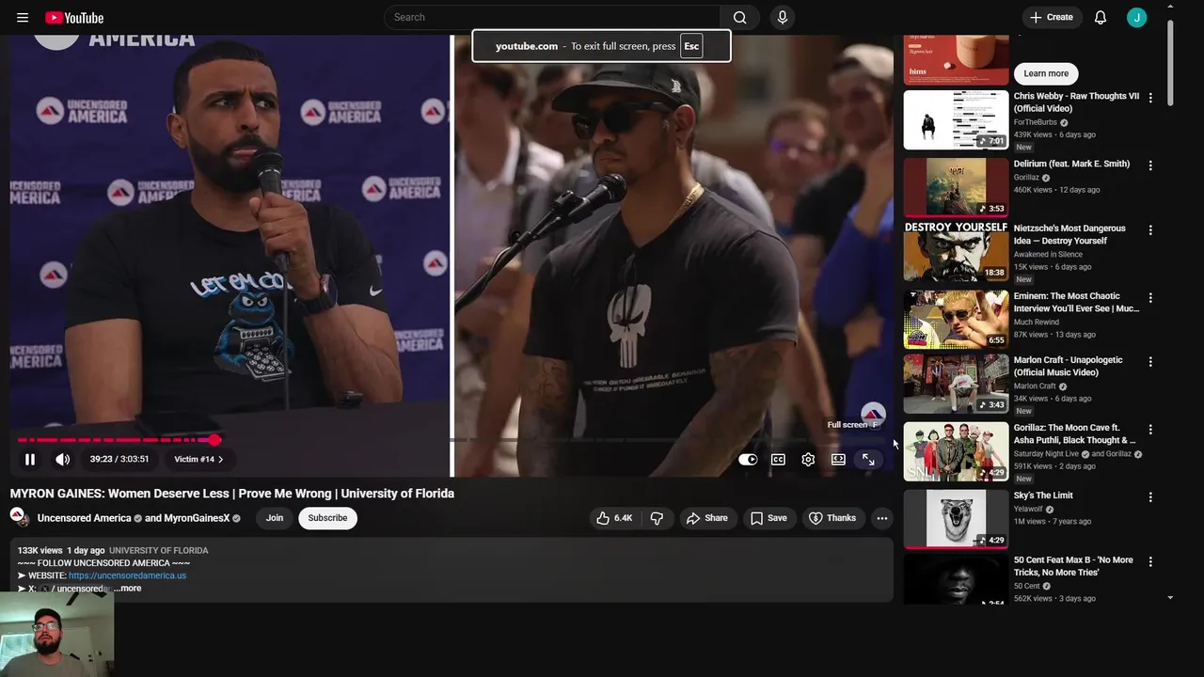Viewport: 1204px width, 677px height.
Task: Toggle closed captions
Action: [x=778, y=459]
